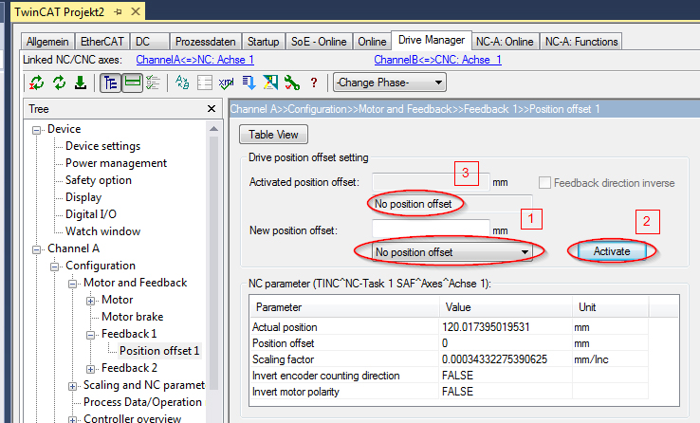700x423 pixels.
Task: Click the Table View button
Action: click(273, 135)
